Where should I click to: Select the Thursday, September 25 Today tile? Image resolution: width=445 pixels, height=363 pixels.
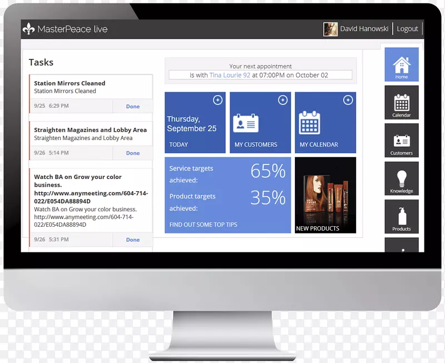tap(195, 123)
